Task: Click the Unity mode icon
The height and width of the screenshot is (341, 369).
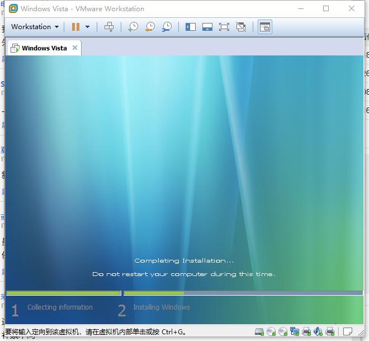Action: [241, 27]
